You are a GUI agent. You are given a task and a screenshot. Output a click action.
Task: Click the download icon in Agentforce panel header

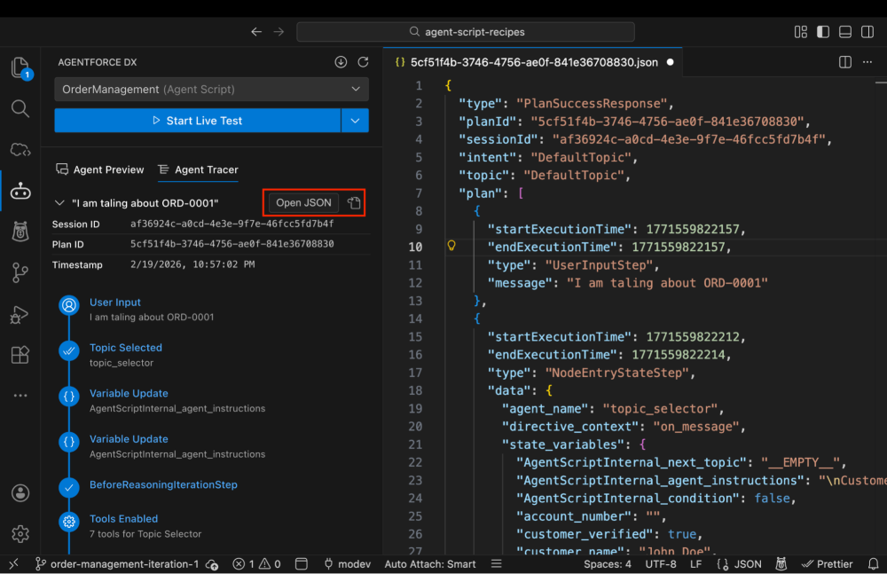[341, 62]
